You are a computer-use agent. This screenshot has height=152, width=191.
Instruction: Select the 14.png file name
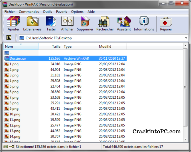tap(15, 136)
